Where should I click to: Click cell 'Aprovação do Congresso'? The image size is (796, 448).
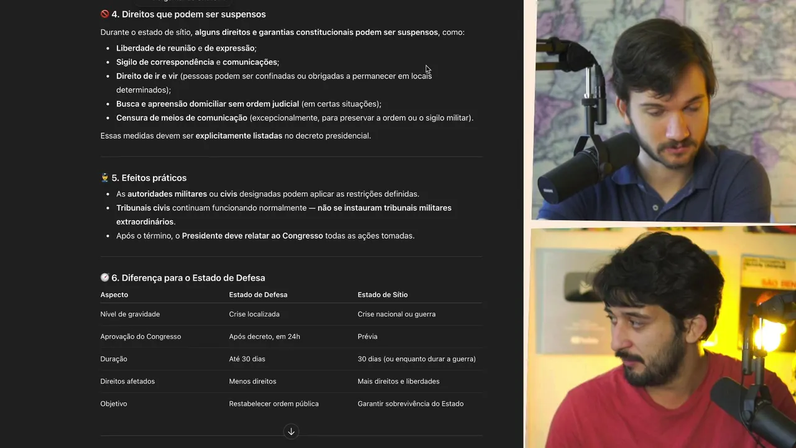tap(141, 337)
